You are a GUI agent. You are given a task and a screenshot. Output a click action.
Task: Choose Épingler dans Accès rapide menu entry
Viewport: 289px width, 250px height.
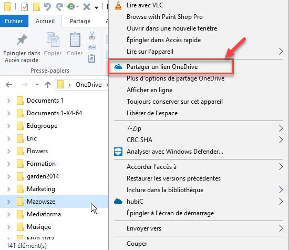199,40
